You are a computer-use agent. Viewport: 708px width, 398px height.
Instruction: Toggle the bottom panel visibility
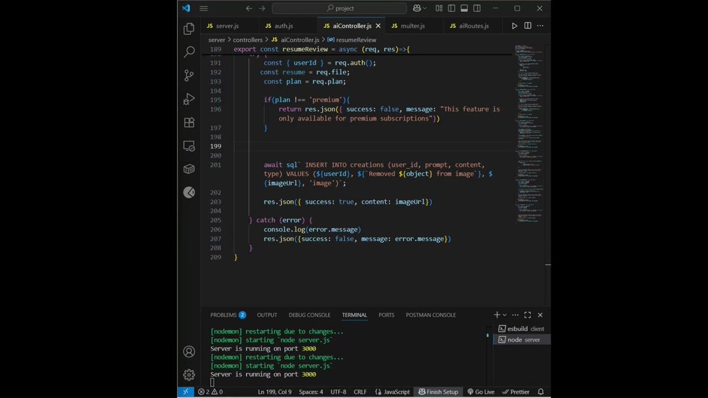(x=464, y=8)
